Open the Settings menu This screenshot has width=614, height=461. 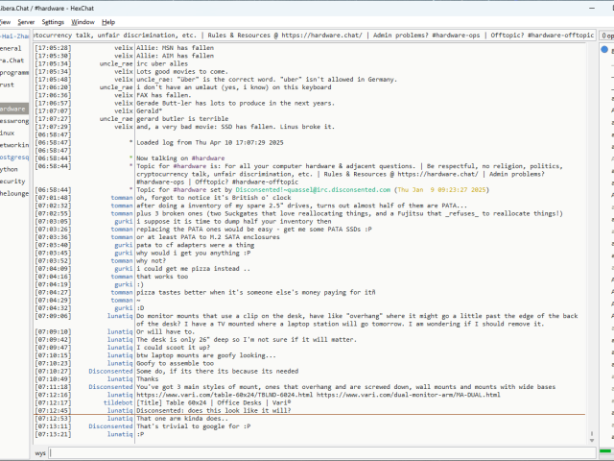pos(54,21)
